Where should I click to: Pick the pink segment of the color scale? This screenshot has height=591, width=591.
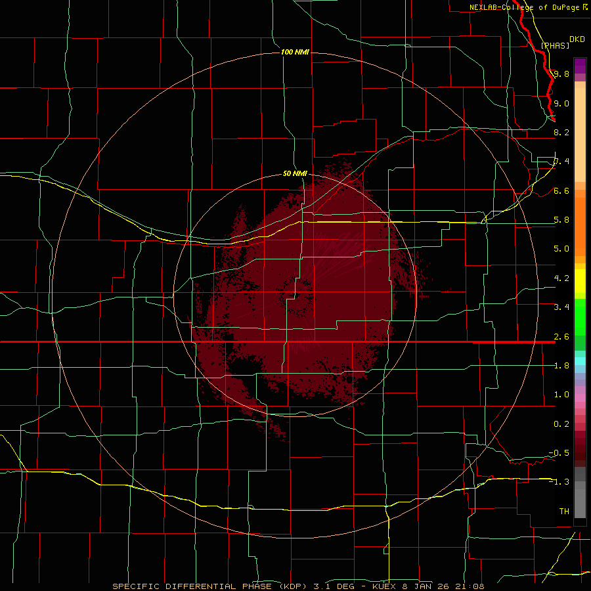tap(580, 398)
